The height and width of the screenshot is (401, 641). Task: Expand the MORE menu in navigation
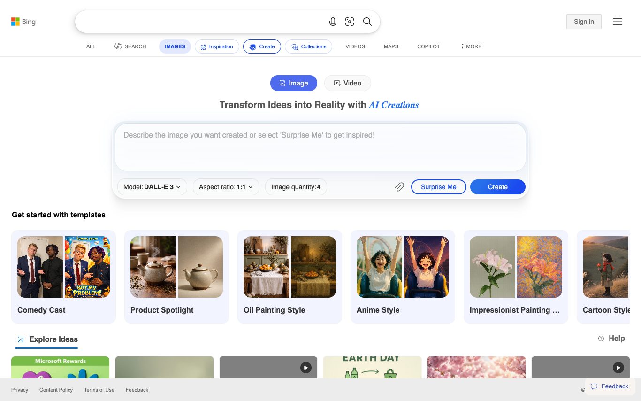point(471,46)
